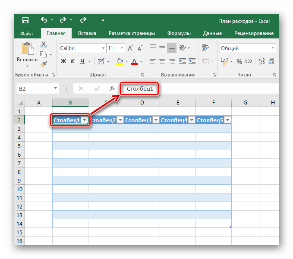Click the insert function fx icon
This screenshot has width=293, height=259.
coord(112,88)
